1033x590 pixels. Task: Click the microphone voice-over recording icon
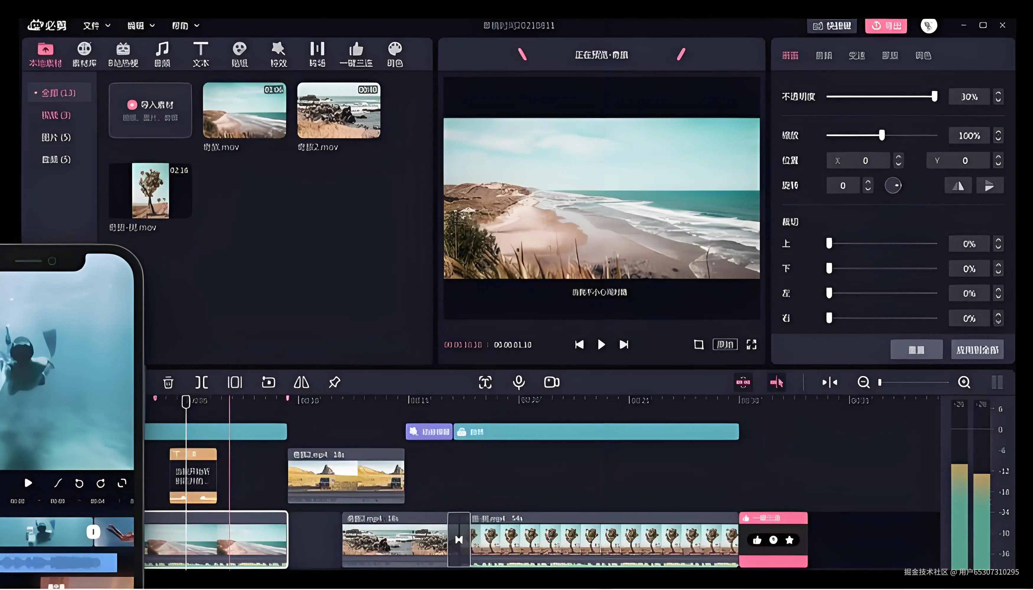[x=519, y=382]
